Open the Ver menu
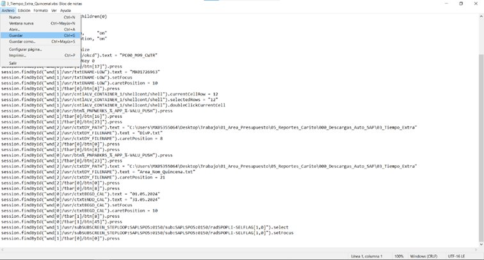 54,10
